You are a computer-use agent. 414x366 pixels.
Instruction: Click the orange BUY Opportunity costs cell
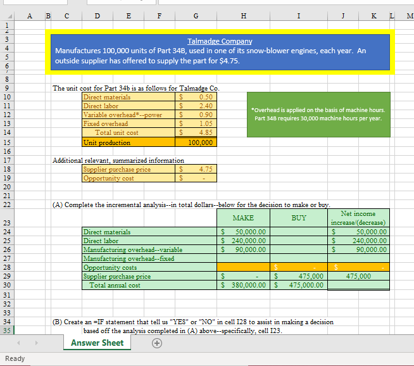(298, 267)
